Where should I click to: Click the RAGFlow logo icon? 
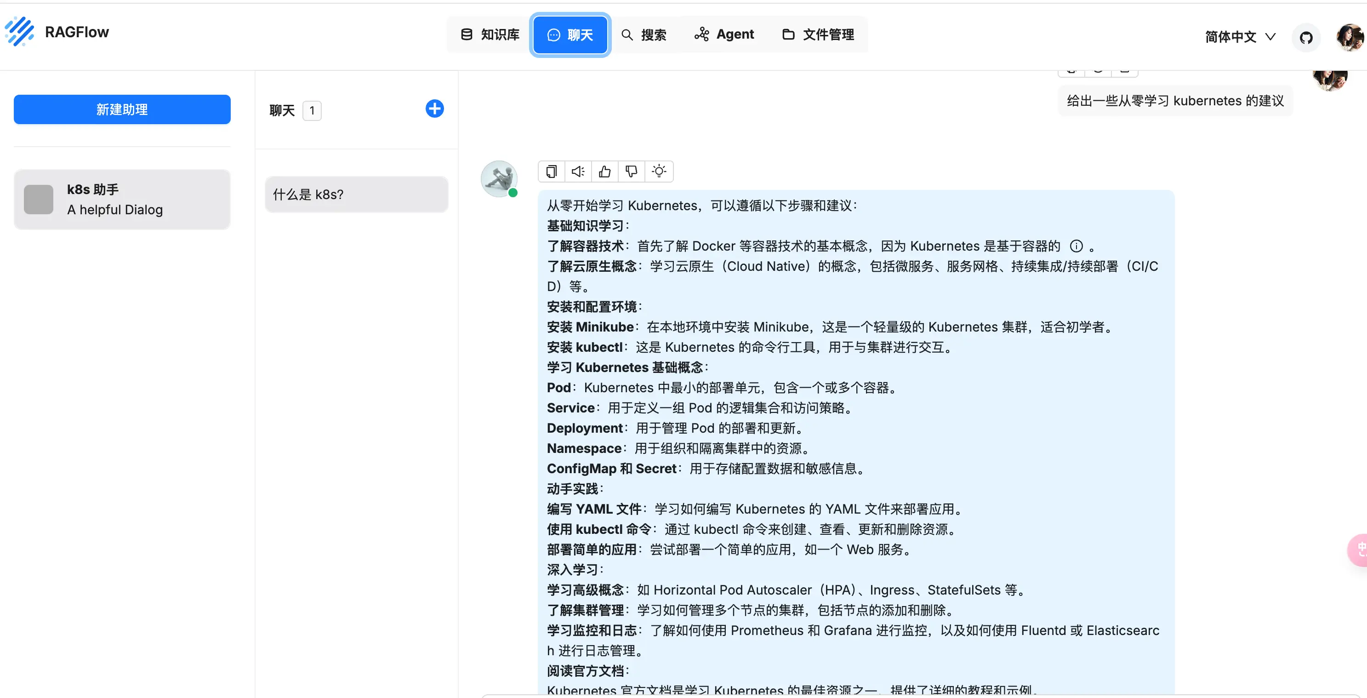point(20,31)
